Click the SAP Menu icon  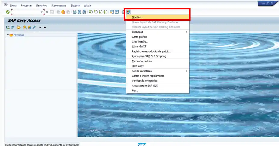click(12, 27)
